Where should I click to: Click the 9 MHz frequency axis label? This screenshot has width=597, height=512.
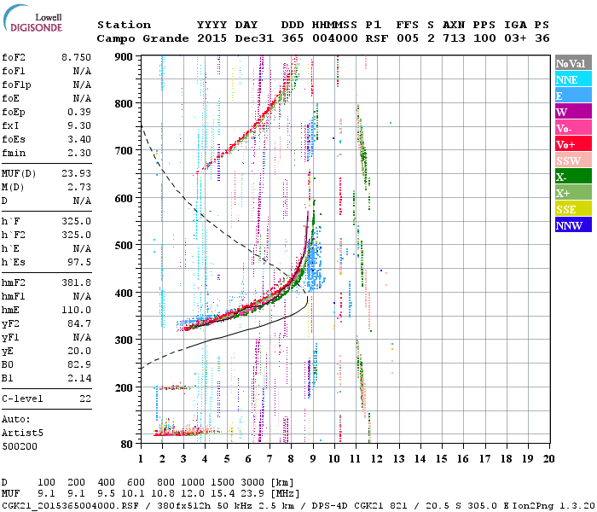pos(313,459)
